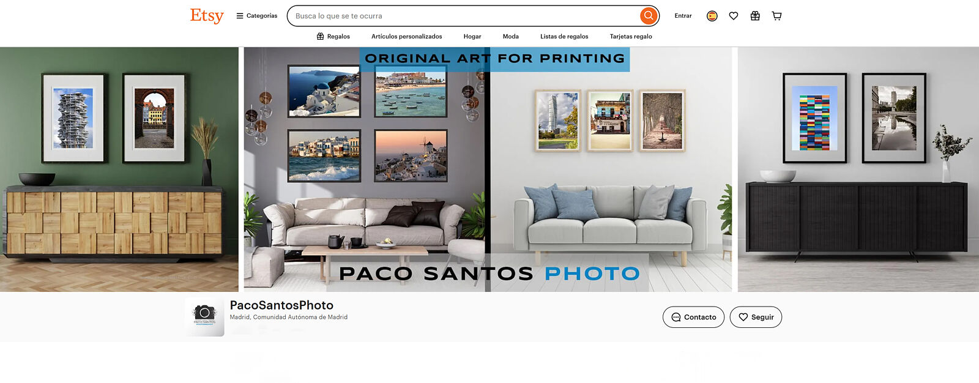Image resolution: width=979 pixels, height=383 pixels.
Task: Click the orange search magnifier button
Action: coord(648,16)
